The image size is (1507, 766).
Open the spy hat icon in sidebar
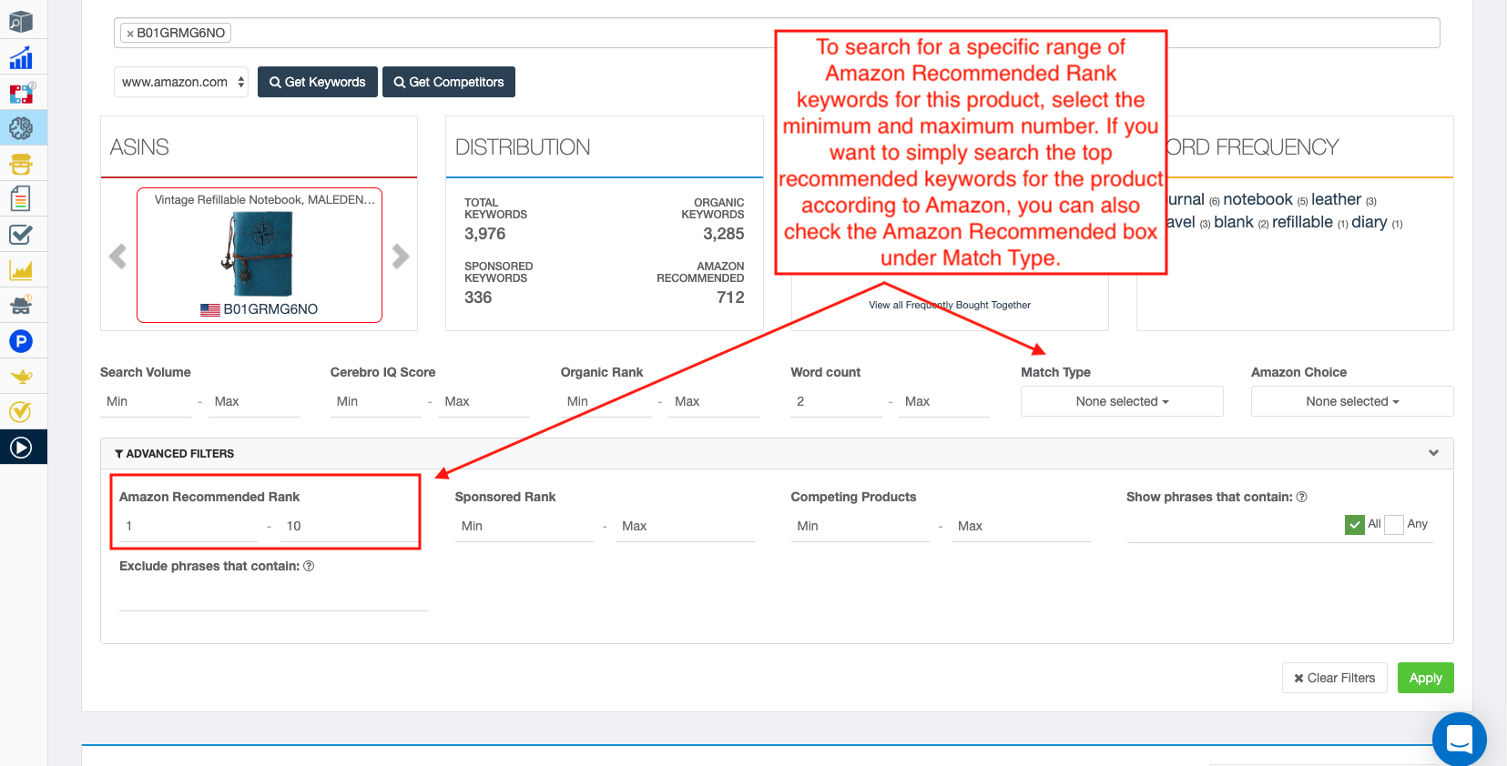click(x=21, y=305)
